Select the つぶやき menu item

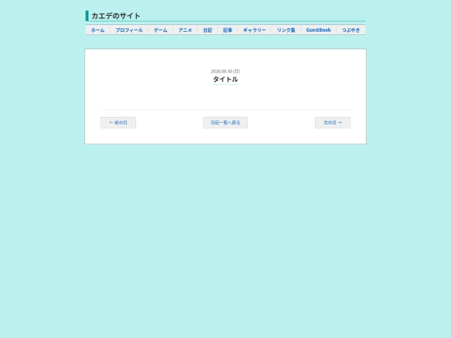(351, 30)
